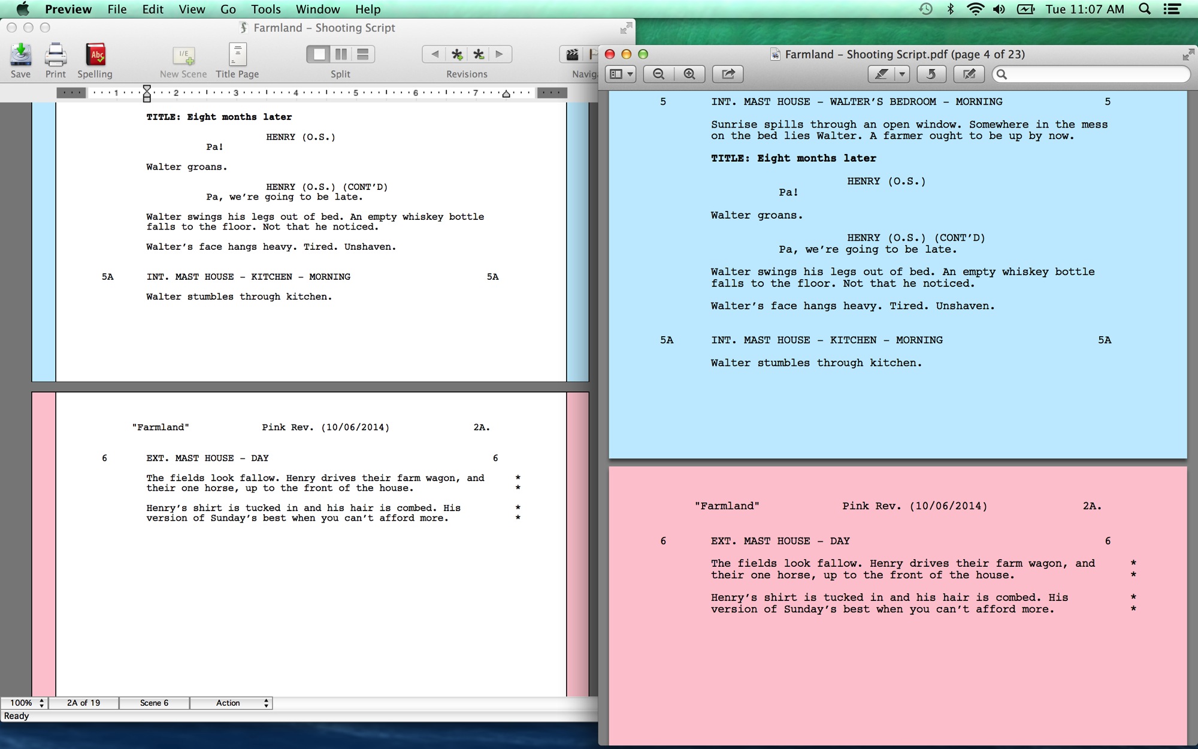Screen dimensions: 1198x749
Task: Go to next revision arrow
Action: (x=500, y=55)
